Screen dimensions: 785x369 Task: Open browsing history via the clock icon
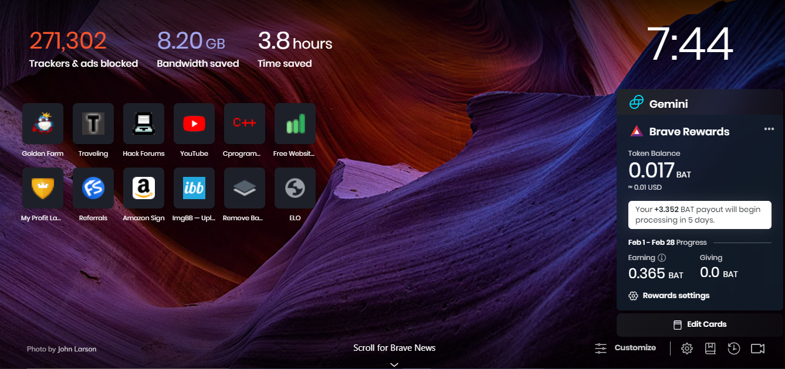734,348
